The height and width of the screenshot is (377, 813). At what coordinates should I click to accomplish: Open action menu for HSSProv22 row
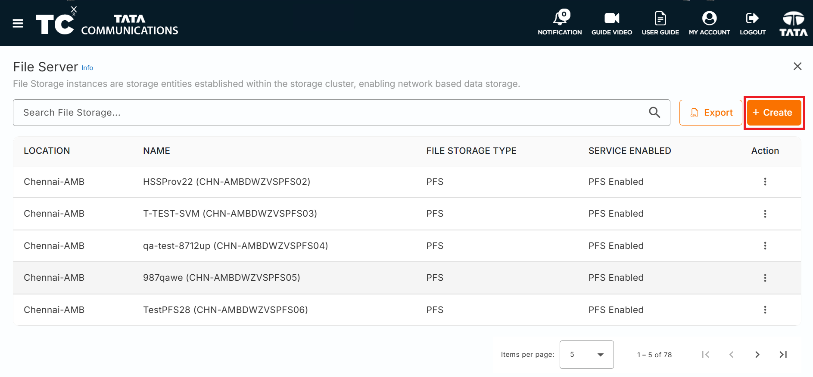(765, 182)
